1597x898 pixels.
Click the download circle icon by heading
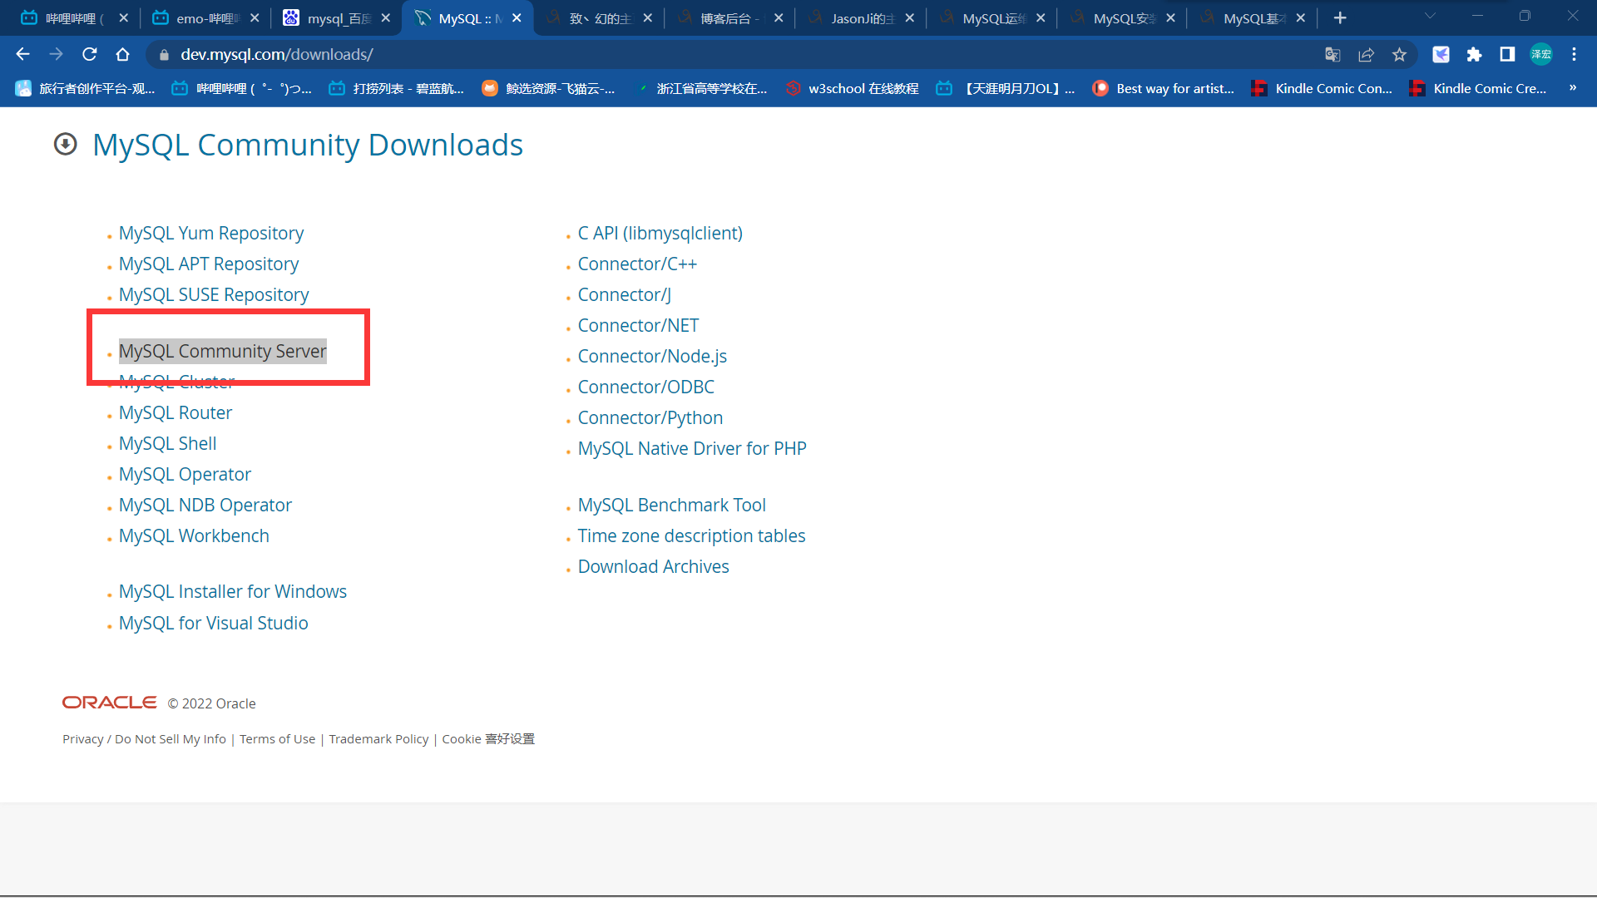point(65,145)
